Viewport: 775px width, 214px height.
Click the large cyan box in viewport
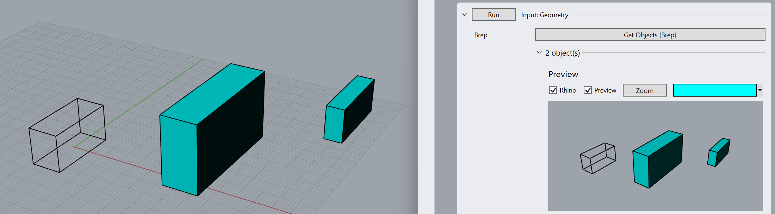tap(212, 130)
